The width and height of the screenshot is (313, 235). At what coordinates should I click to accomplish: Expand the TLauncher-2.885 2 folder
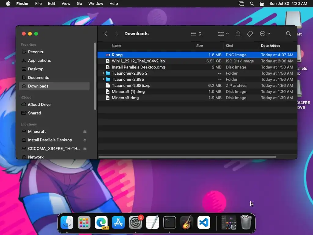(x=103, y=73)
